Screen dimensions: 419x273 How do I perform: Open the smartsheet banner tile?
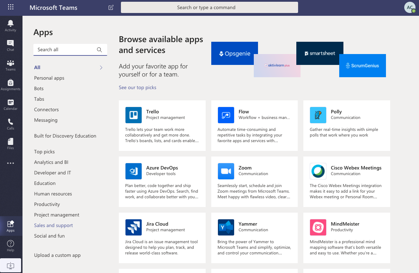[x=320, y=53]
